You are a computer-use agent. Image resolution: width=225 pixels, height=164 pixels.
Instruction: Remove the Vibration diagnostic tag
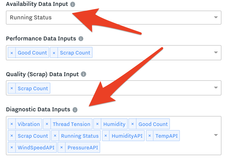12,124
